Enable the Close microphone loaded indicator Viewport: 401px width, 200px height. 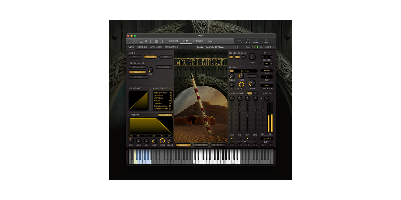(232, 139)
